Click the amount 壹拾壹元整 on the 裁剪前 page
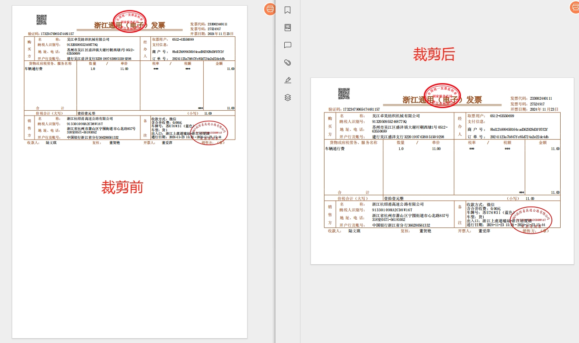This screenshot has height=343, width=579. coord(87,113)
